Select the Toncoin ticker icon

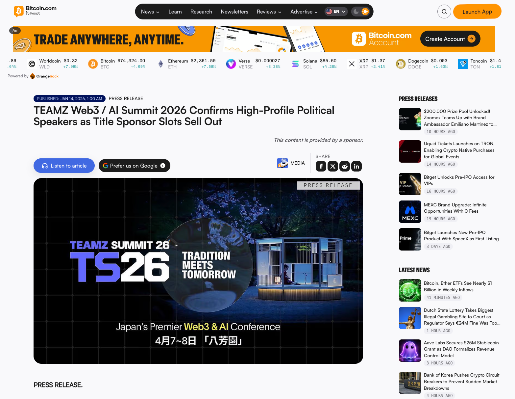coord(463,64)
